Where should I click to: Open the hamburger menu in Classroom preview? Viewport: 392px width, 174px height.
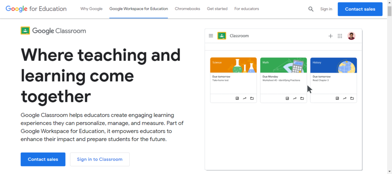click(x=211, y=36)
